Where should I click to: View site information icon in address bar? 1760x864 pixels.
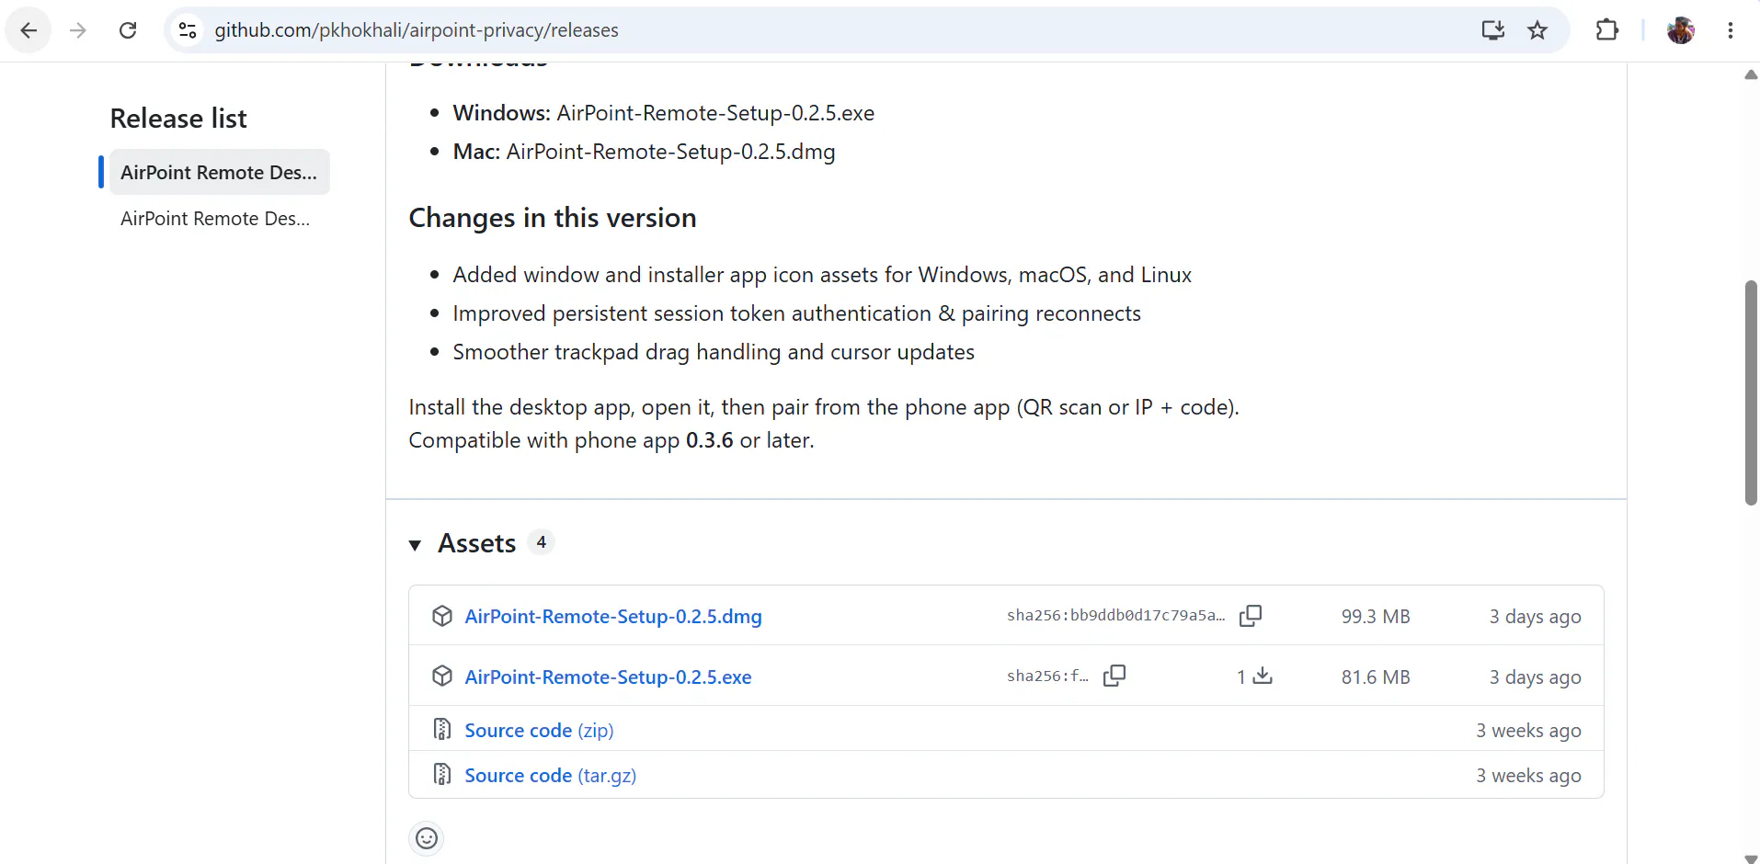coord(188,30)
